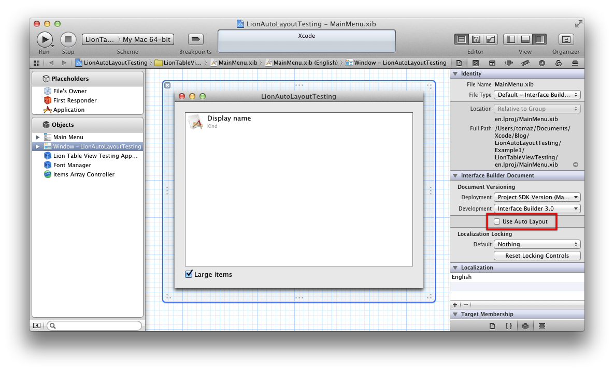Open the Organizer window
The image size is (614, 372).
[566, 39]
